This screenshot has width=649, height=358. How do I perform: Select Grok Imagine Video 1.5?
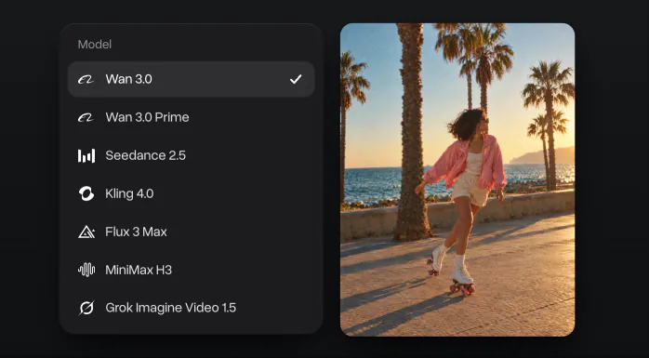pos(192,308)
